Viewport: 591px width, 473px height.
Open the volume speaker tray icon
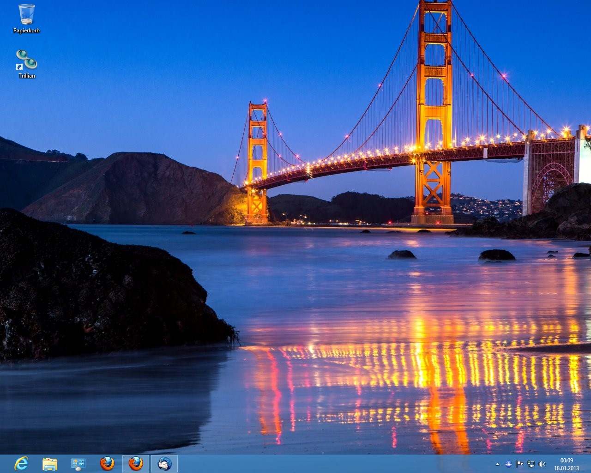tap(542, 464)
